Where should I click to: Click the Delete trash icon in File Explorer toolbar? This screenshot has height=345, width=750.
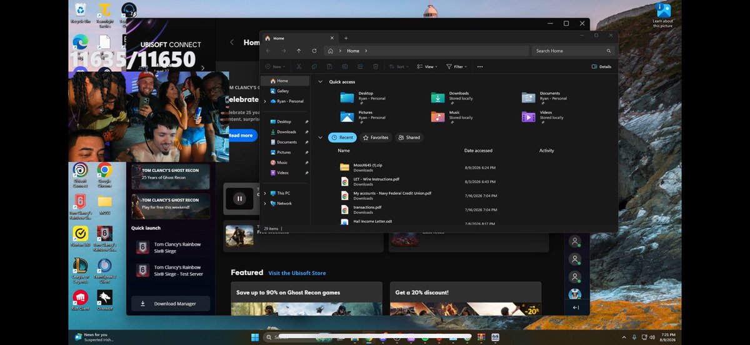pos(376,66)
